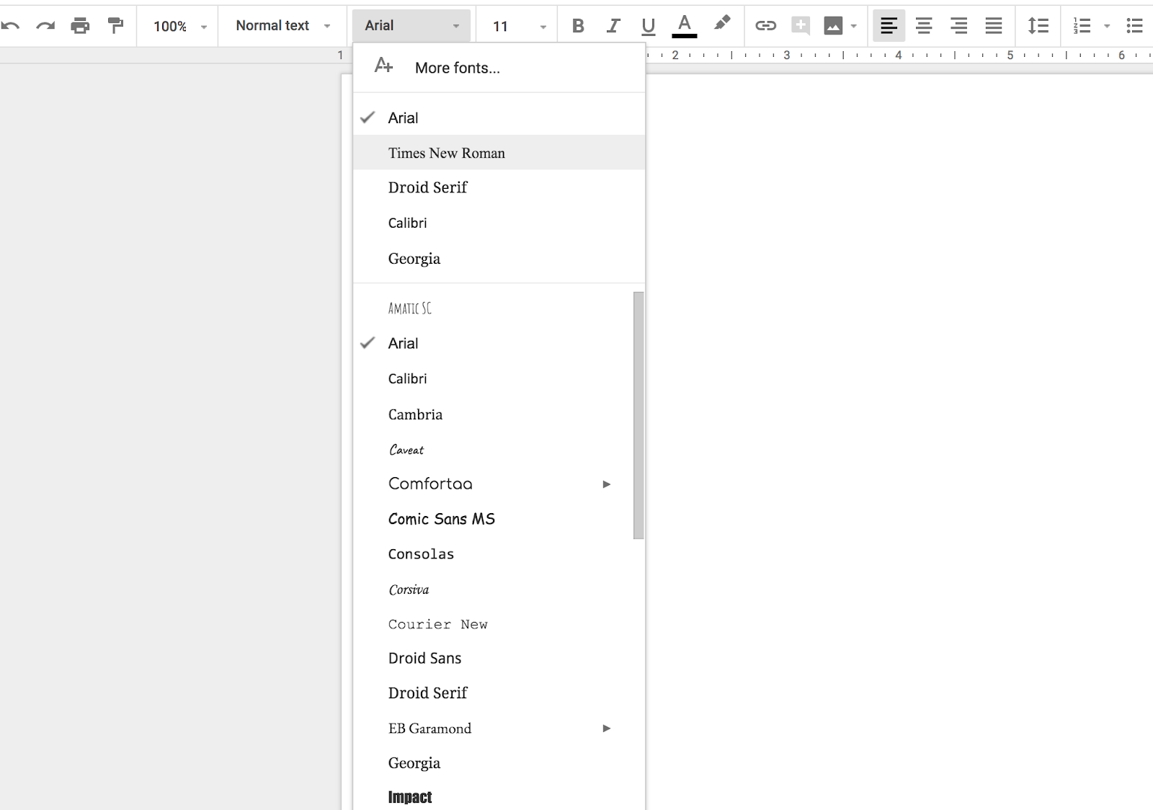Toggle underline formatting
1153x810 pixels.
pos(648,26)
